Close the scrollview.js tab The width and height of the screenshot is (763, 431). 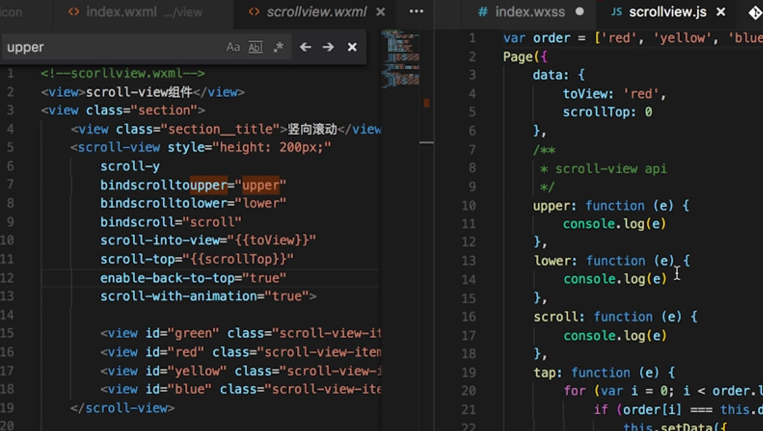tap(721, 12)
